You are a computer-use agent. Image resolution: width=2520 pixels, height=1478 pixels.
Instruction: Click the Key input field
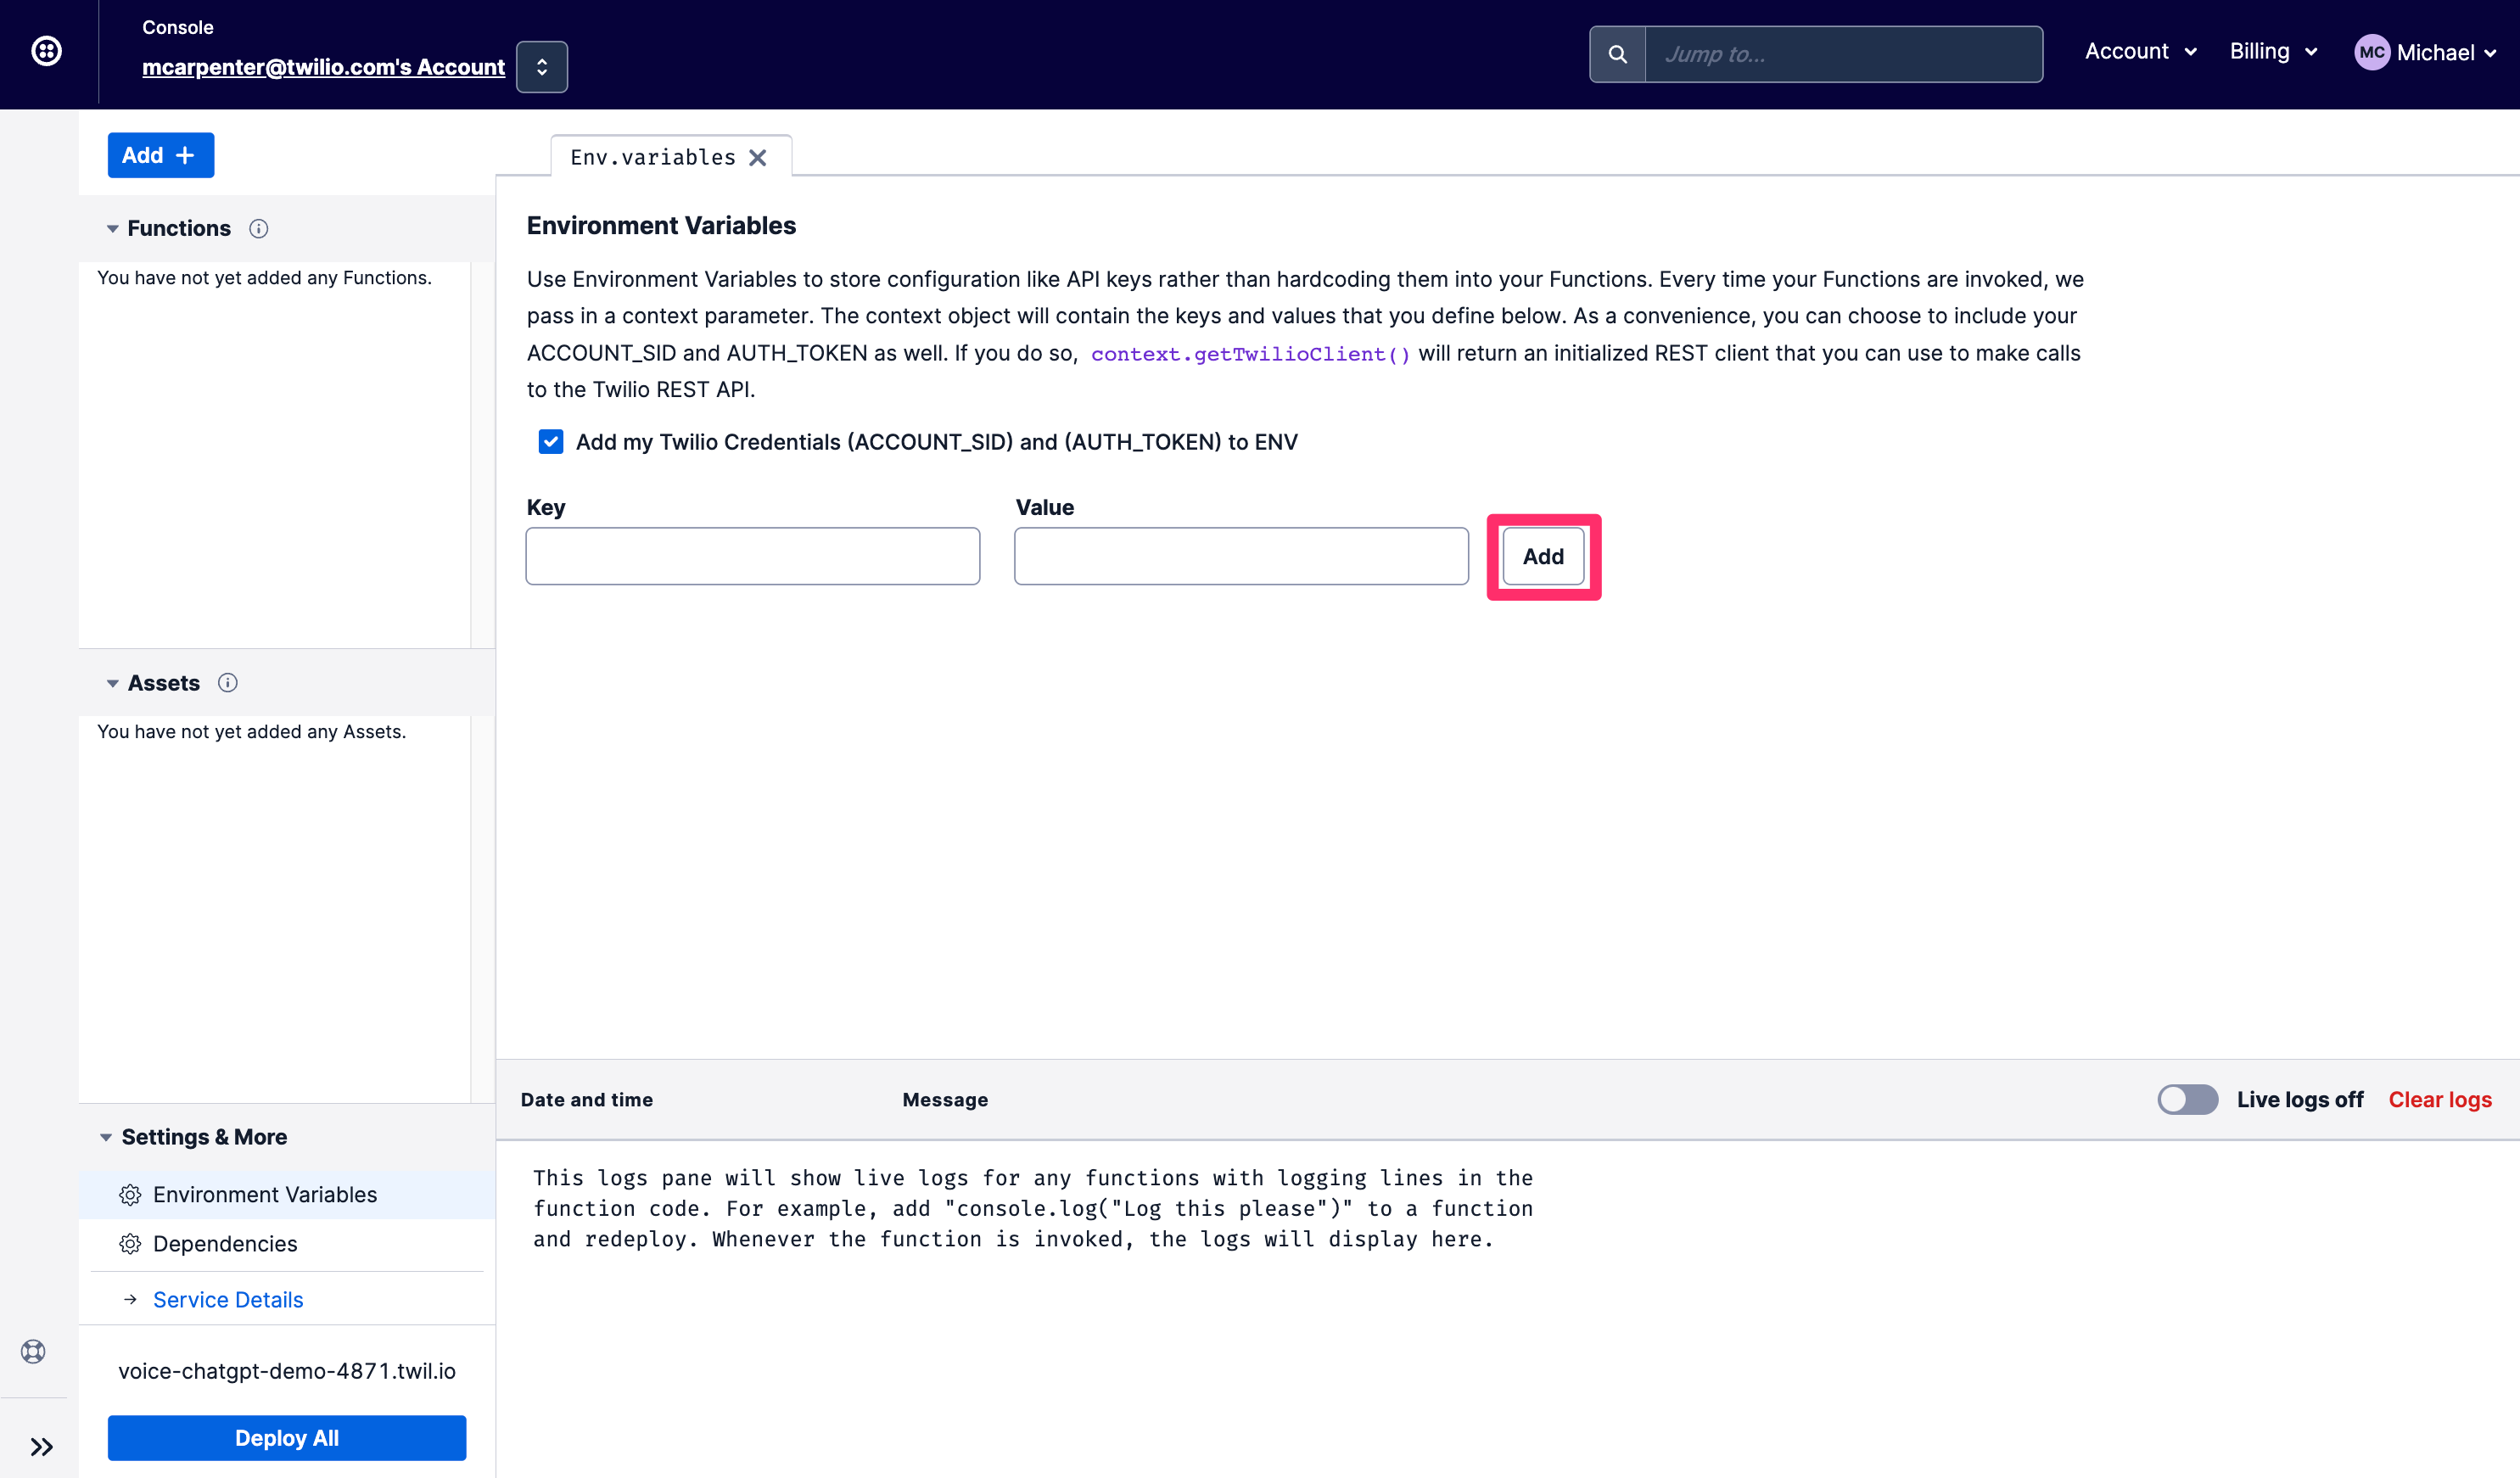(x=753, y=556)
